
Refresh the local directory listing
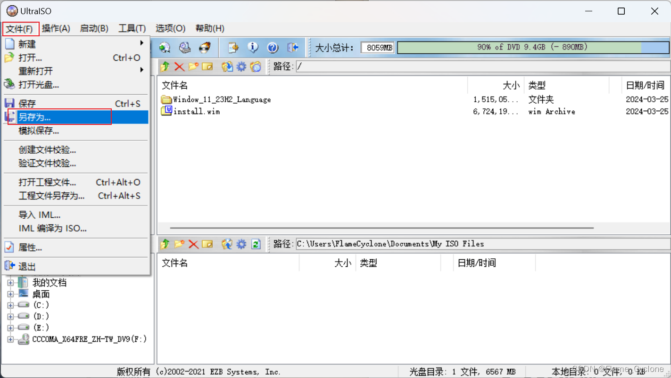pyautogui.click(x=256, y=244)
